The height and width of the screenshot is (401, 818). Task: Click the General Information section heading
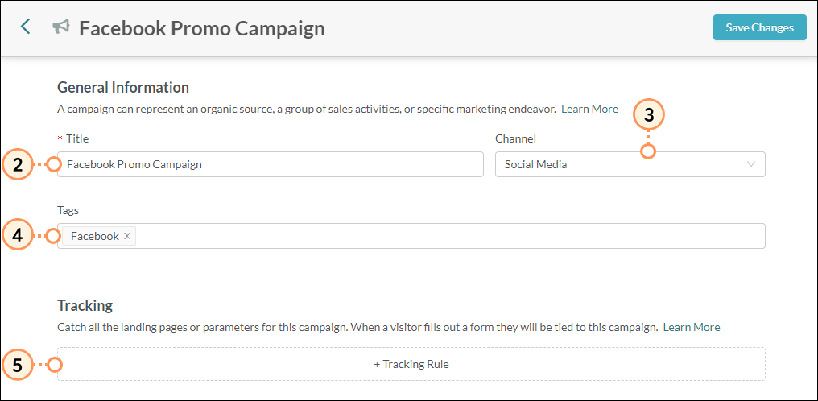[123, 87]
